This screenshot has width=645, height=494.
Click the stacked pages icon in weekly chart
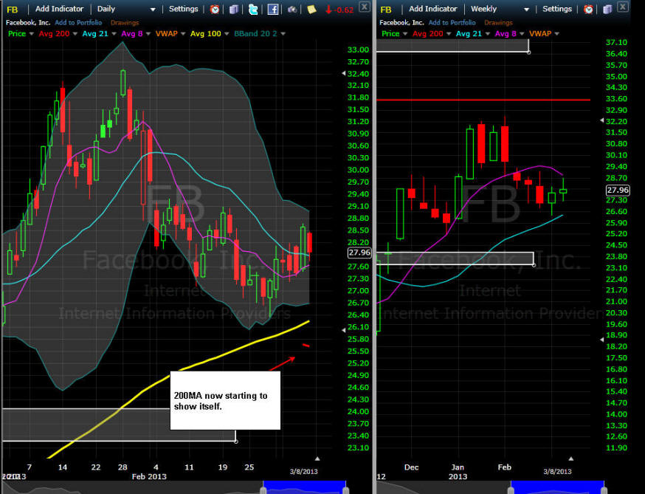[606, 10]
